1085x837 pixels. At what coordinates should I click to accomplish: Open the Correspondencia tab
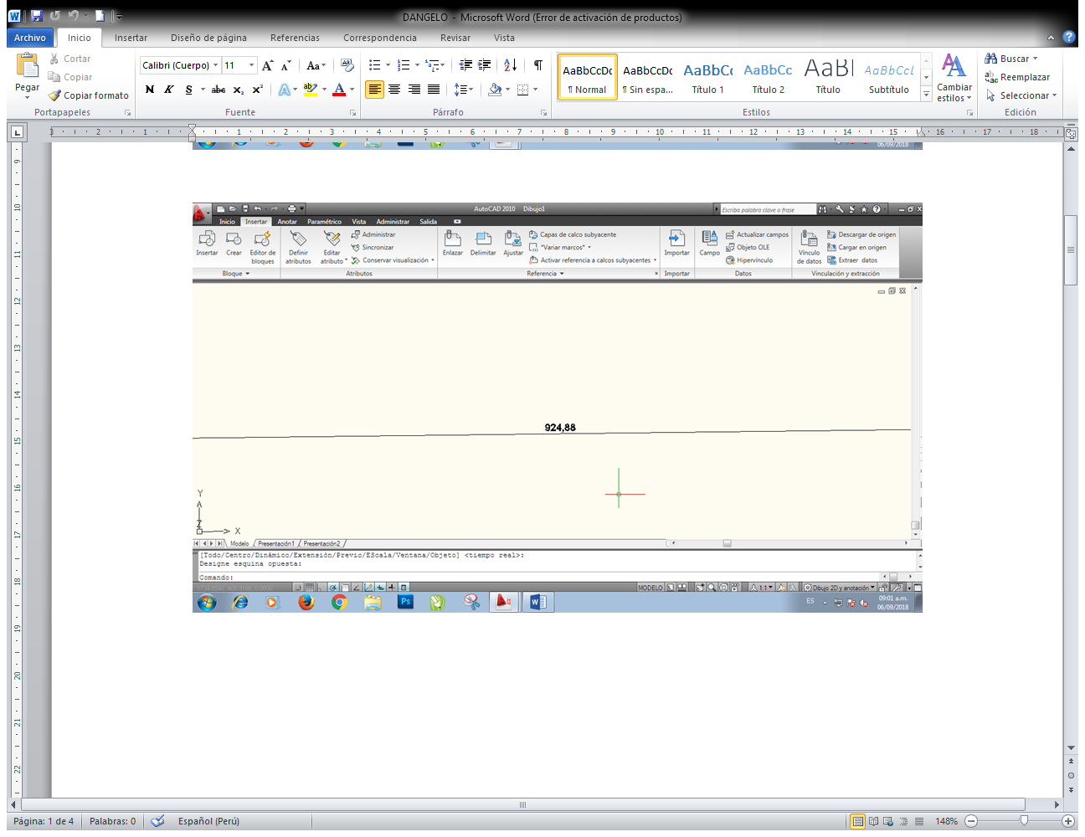click(x=380, y=38)
